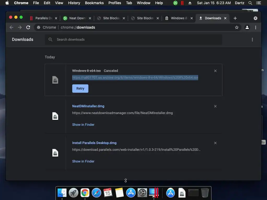Open System Preferences from the Dock
This screenshot has width=267, height=200.
point(142,193)
